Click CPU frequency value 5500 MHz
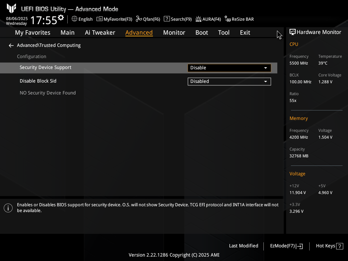Screen dimensions: 348x261 [x=299, y=63]
